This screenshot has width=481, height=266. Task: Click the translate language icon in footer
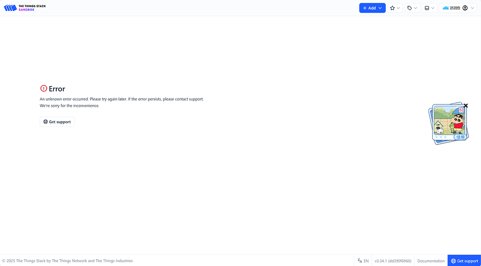pyautogui.click(x=360, y=261)
